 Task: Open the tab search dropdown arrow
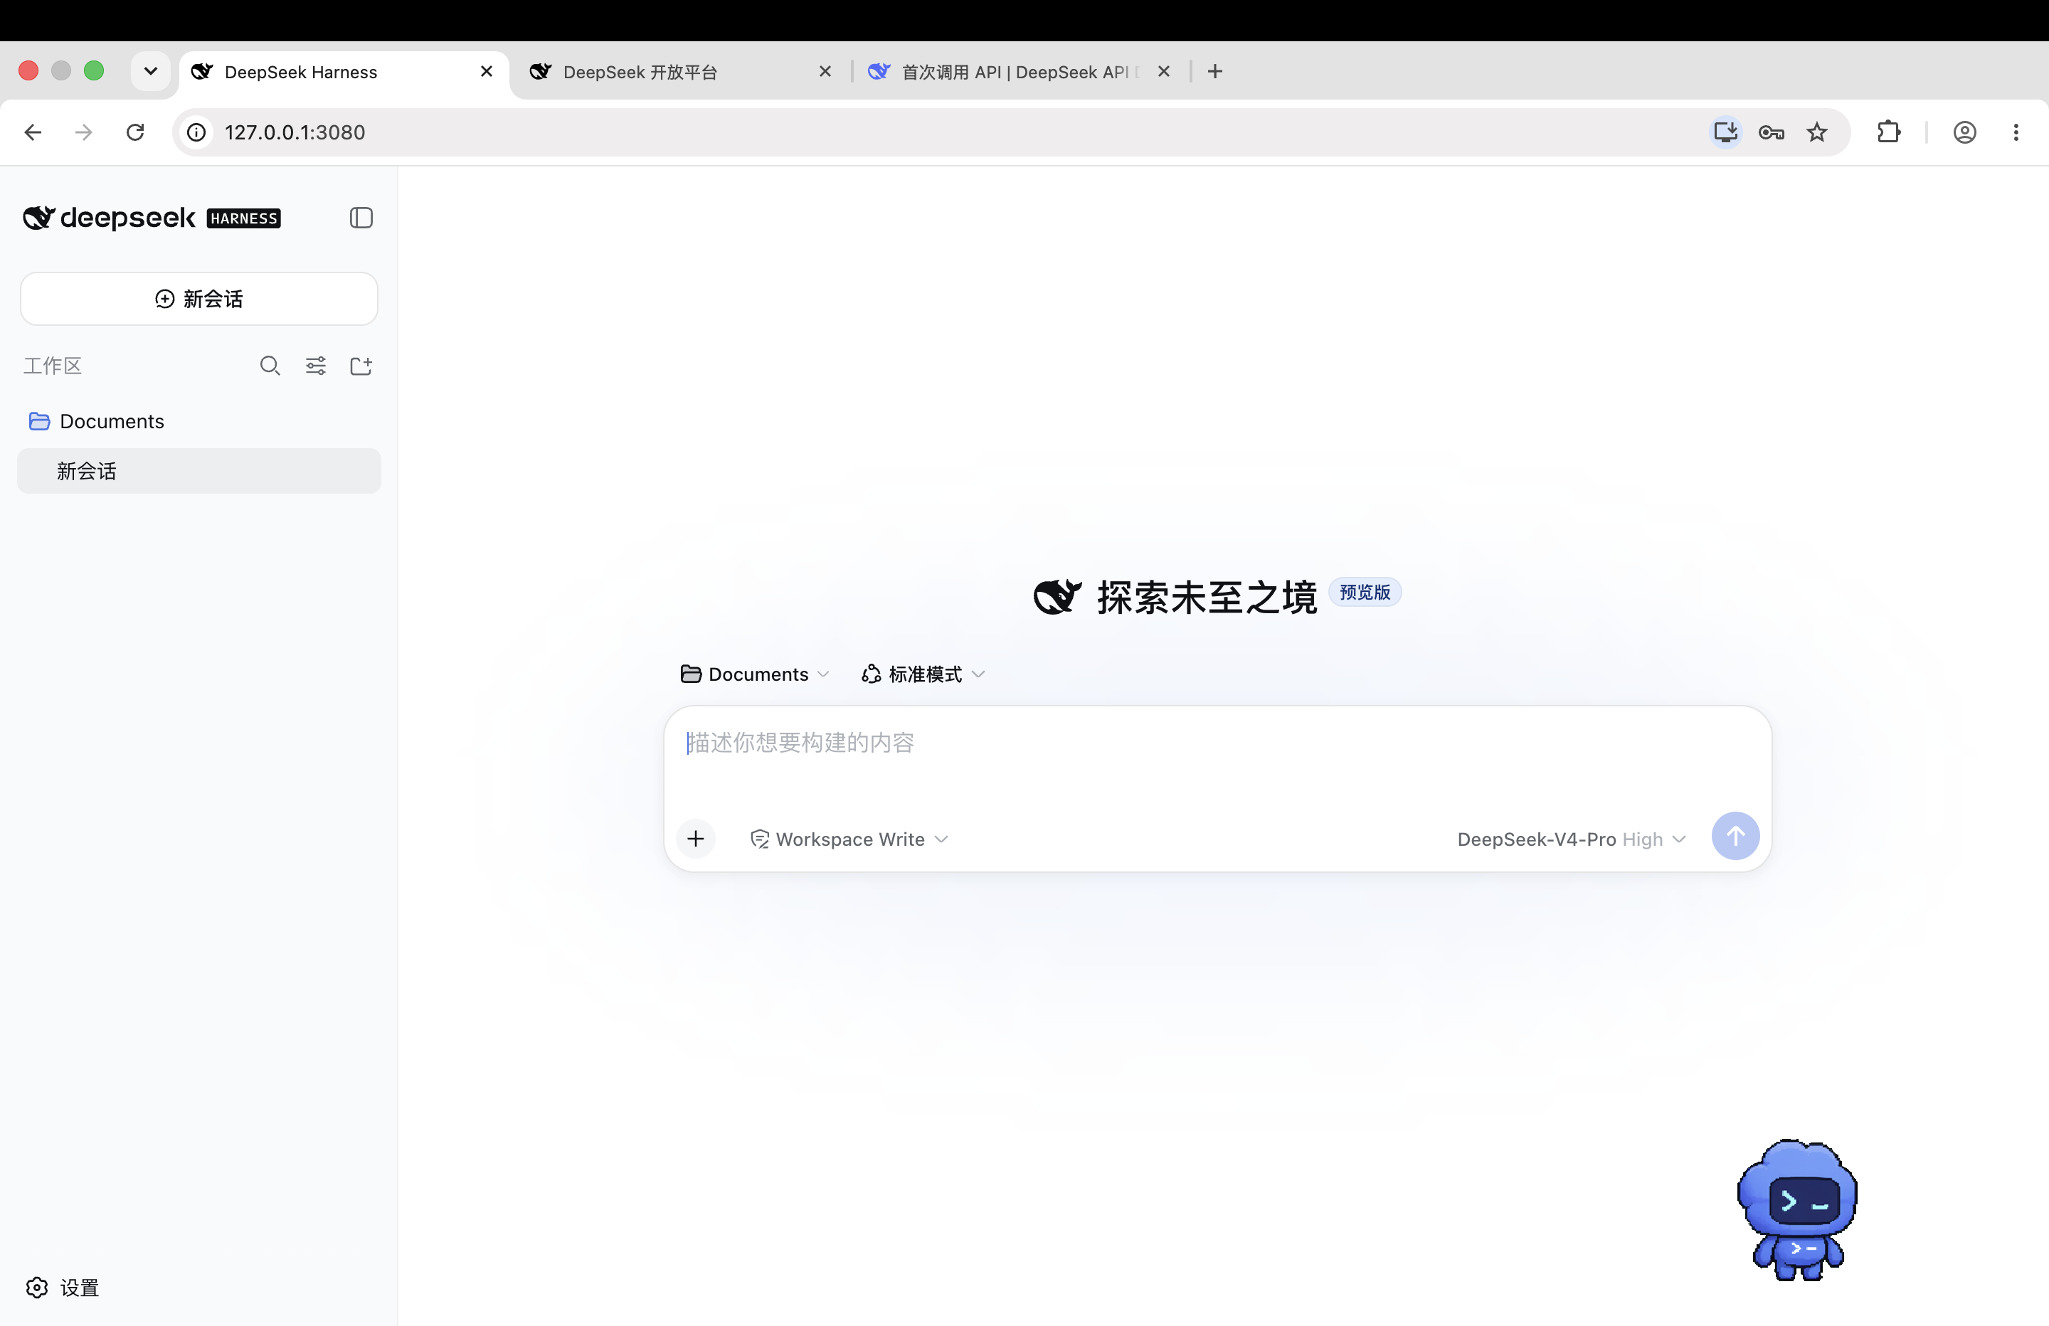151,70
